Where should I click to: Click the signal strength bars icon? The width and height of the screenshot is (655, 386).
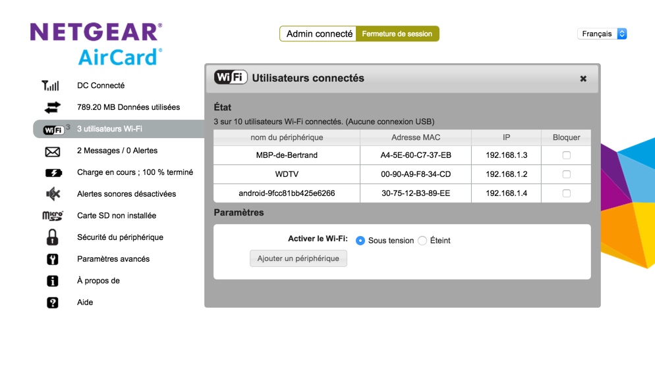coord(51,85)
